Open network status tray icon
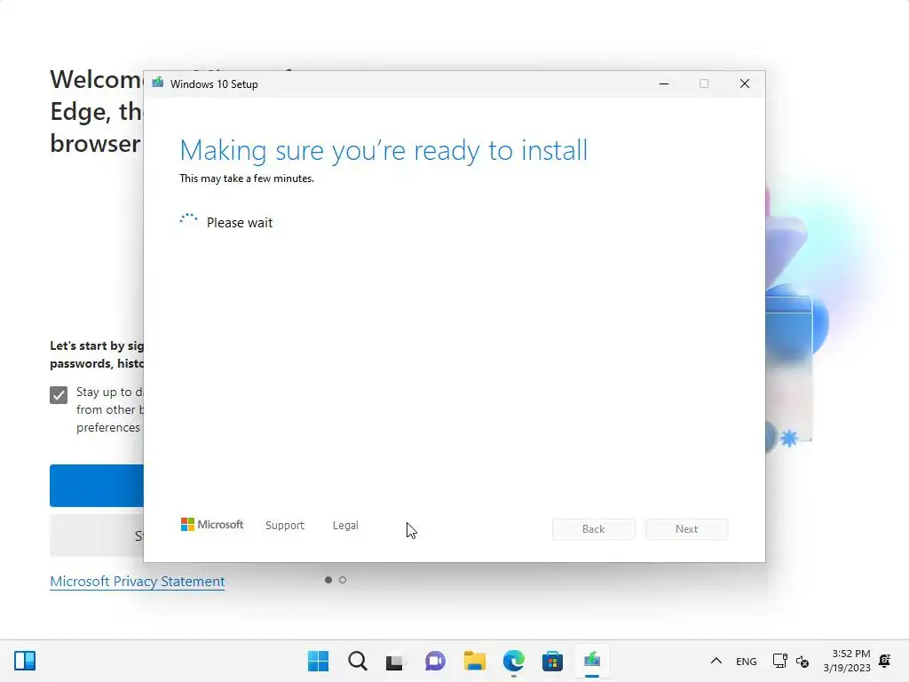The width and height of the screenshot is (909, 682). pos(779,661)
